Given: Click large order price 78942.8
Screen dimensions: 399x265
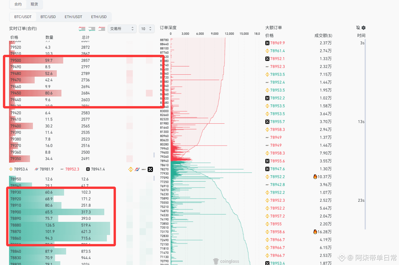Looking at the screenshot, I should point(278,185).
